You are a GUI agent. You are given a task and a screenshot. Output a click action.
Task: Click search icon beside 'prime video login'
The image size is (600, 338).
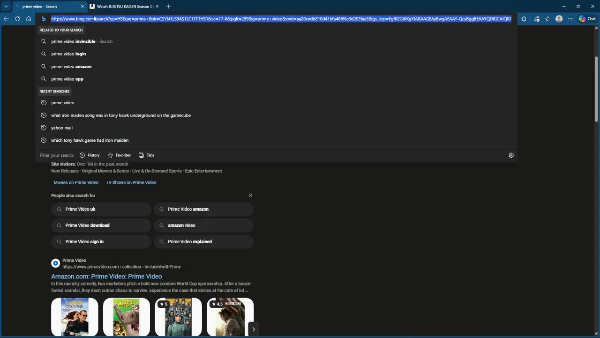pos(44,54)
